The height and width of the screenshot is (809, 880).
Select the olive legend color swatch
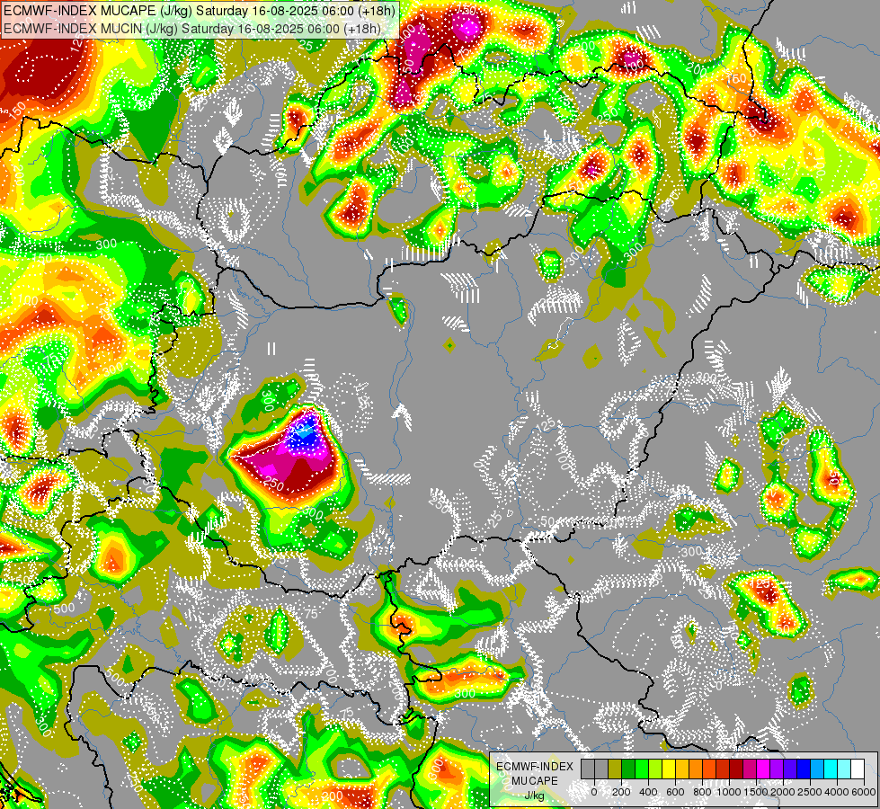(615, 769)
